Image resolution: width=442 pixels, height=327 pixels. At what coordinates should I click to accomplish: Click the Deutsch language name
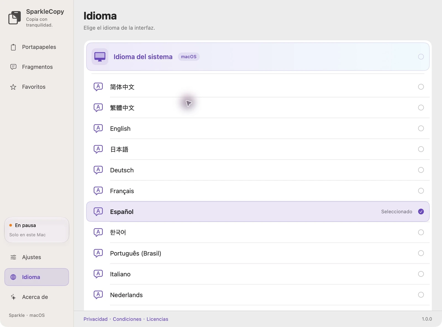pos(122,170)
